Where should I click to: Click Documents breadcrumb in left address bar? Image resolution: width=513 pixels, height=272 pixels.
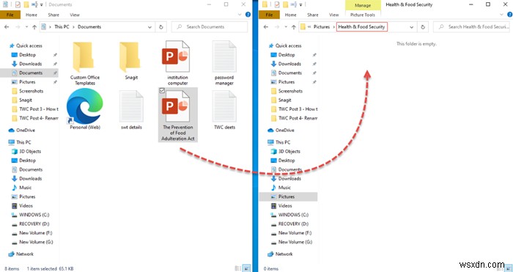tap(89, 27)
